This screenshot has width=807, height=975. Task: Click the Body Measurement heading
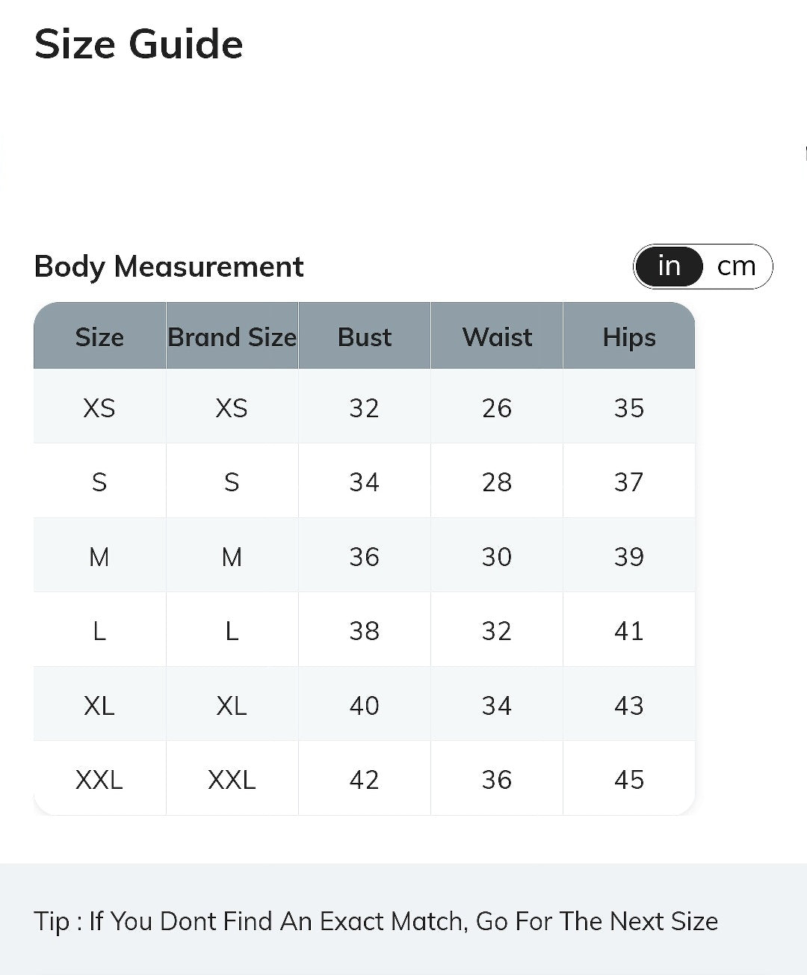(x=169, y=266)
